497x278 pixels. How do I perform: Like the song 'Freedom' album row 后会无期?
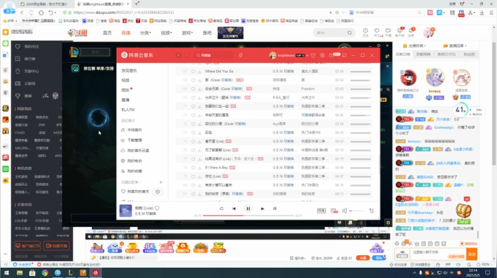tap(193, 89)
